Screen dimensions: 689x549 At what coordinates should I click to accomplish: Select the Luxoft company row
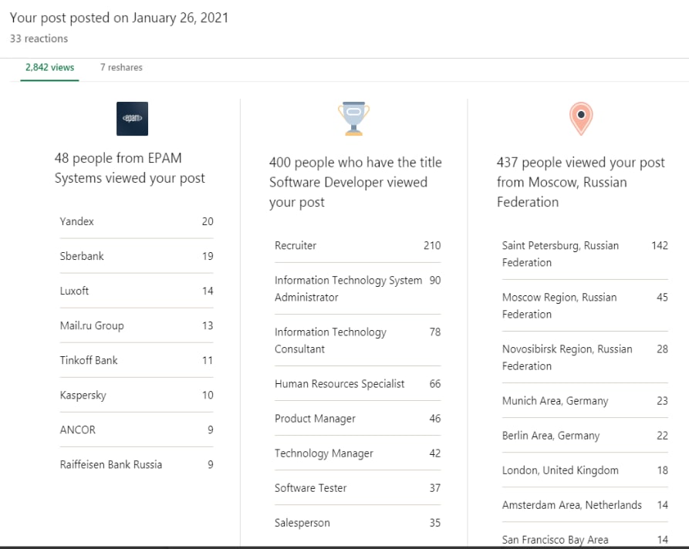pos(137,291)
